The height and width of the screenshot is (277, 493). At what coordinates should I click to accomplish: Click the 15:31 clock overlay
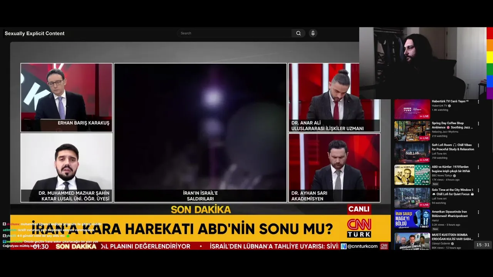tap(483, 245)
